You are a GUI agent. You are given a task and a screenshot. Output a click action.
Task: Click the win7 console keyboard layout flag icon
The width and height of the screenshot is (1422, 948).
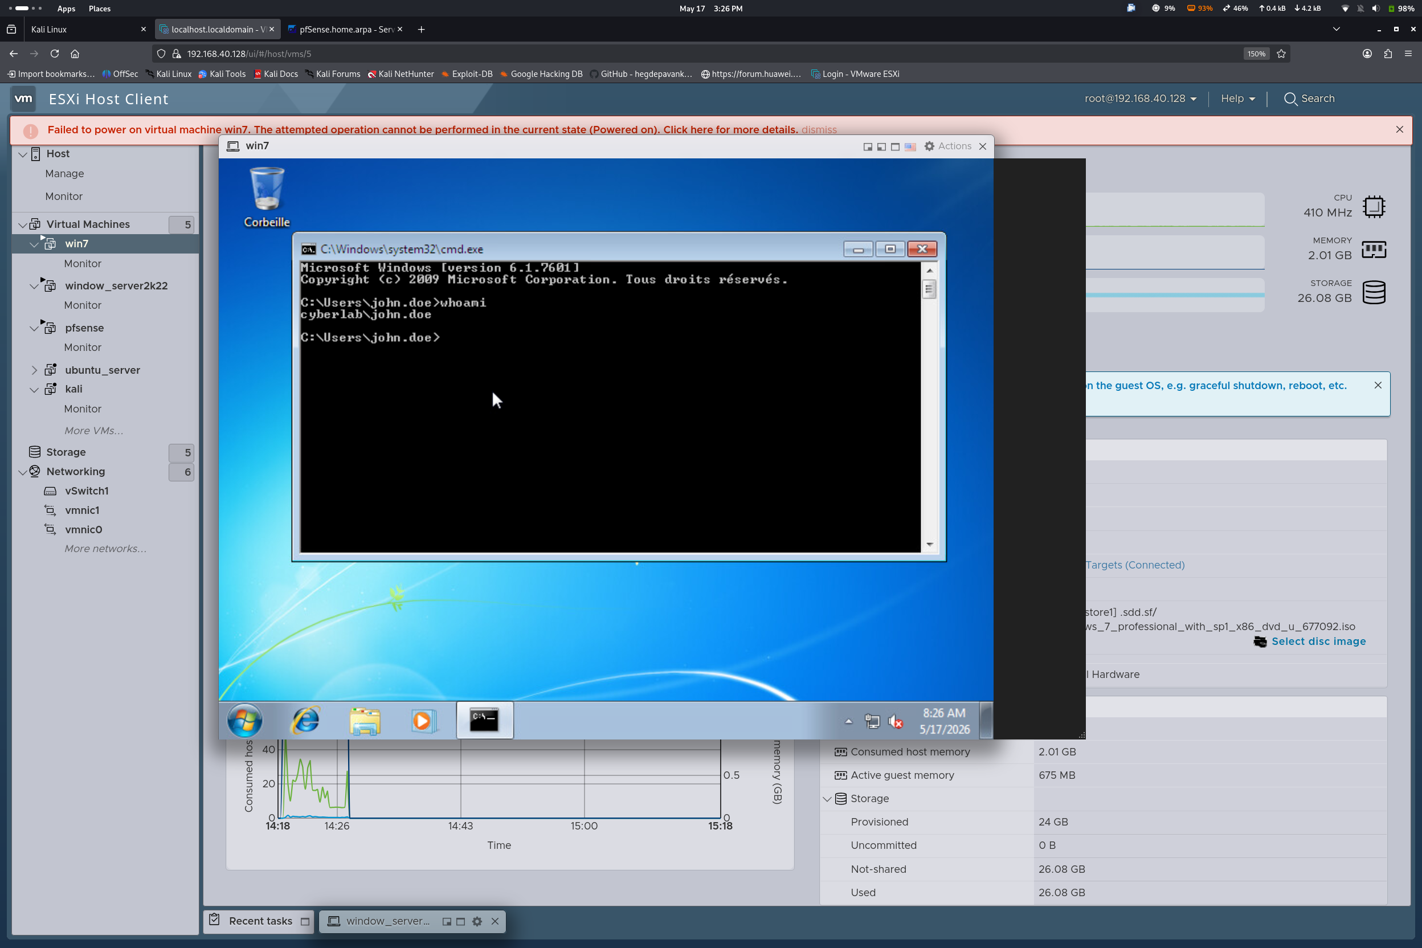click(x=910, y=146)
